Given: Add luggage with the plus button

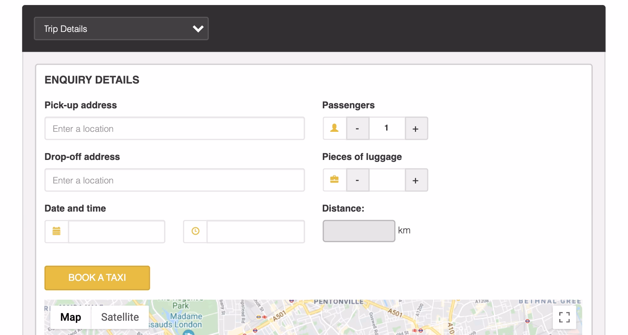Looking at the screenshot, I should pos(416,180).
